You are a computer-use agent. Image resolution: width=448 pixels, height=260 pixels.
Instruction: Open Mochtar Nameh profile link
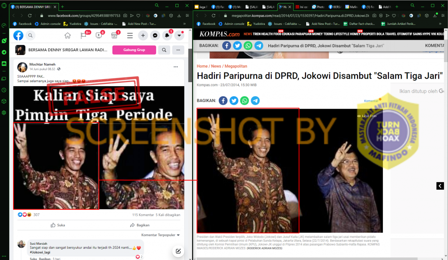42,65
